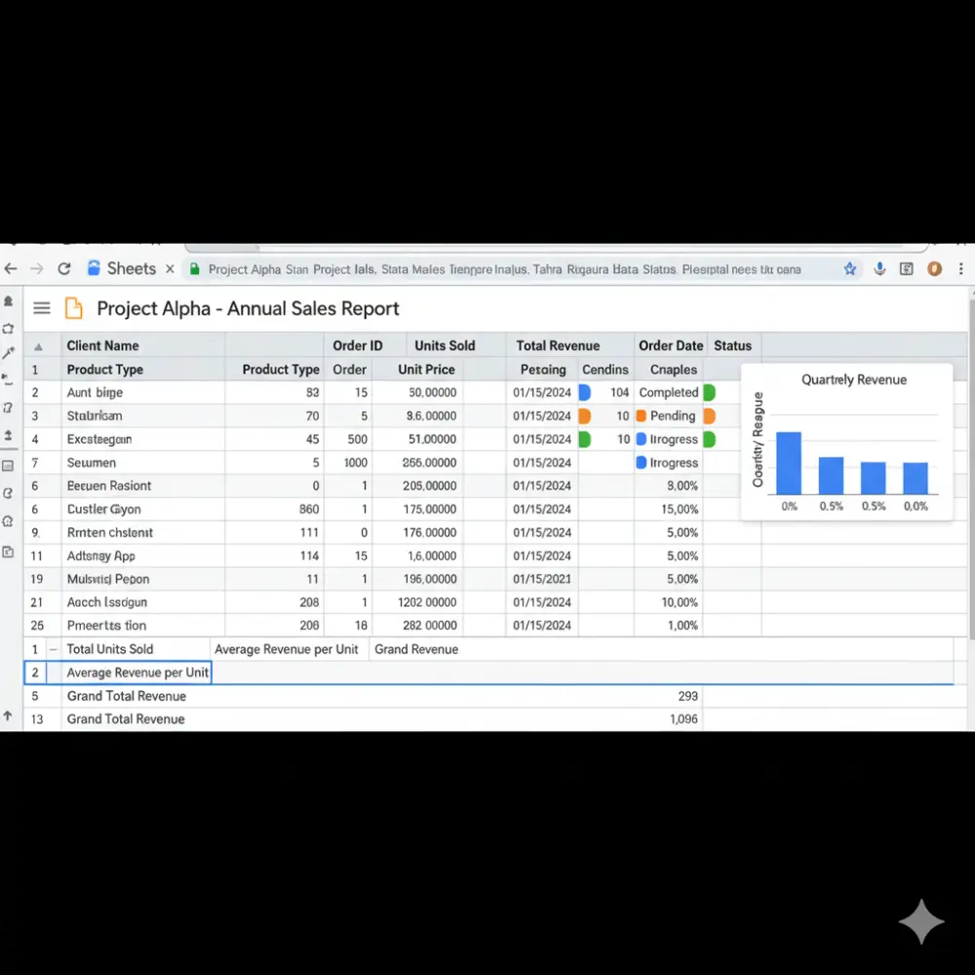The height and width of the screenshot is (975, 975).
Task: Open the hamburger menu beside the title
Action: click(x=41, y=307)
